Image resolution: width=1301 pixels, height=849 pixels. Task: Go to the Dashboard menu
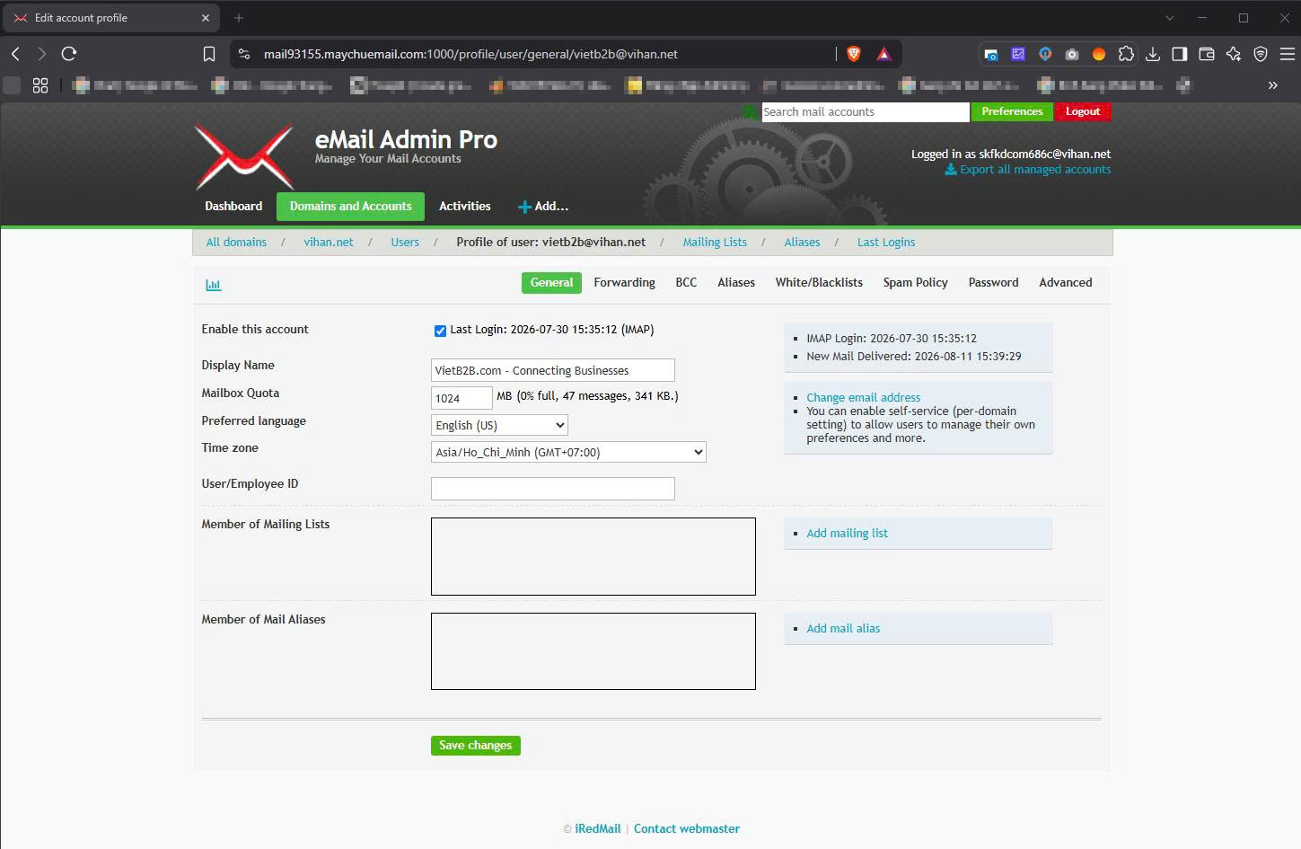click(233, 207)
